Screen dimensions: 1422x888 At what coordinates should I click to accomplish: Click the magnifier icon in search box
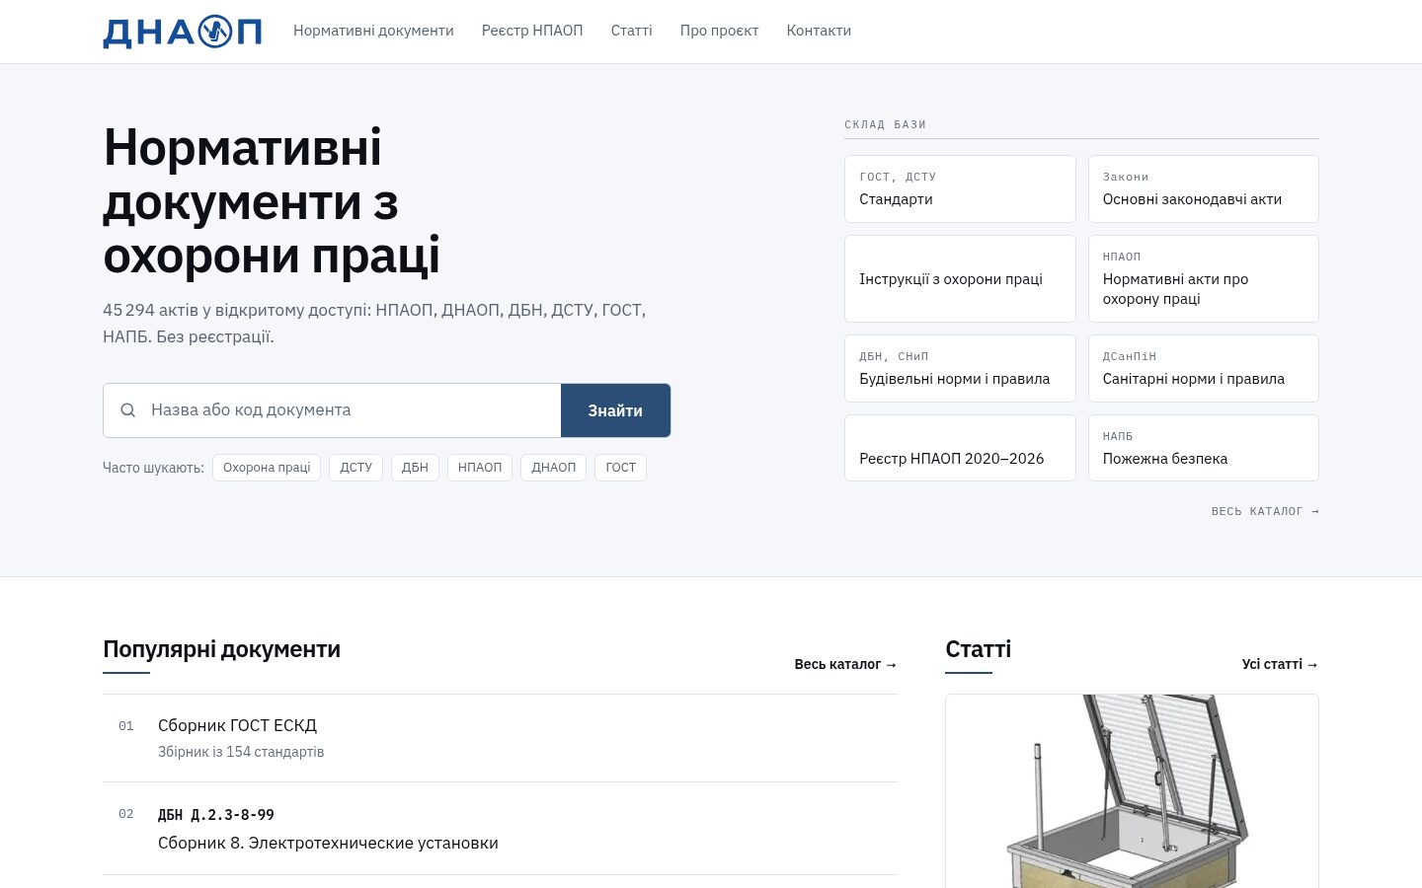(127, 410)
